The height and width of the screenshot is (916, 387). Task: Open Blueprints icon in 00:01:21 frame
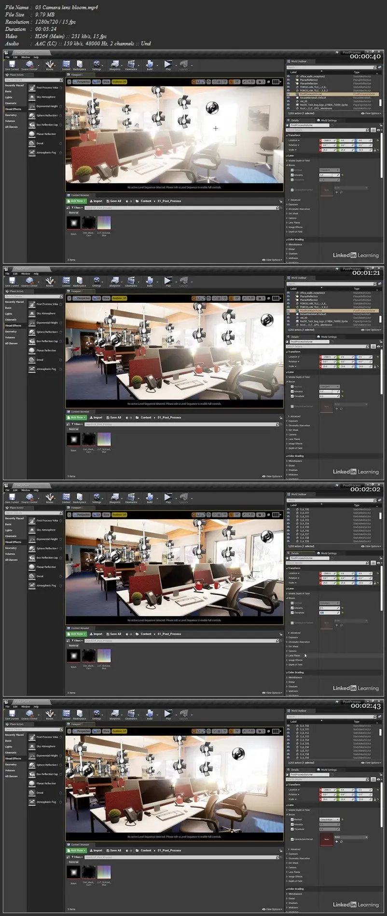click(115, 281)
